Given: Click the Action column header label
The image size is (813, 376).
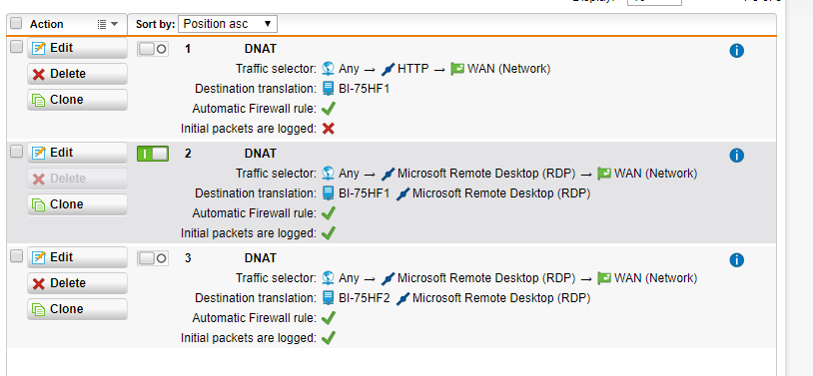Looking at the screenshot, I should [x=47, y=24].
